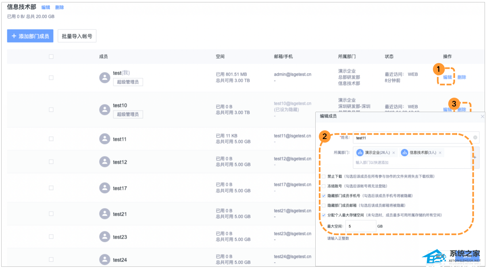Click the 批量导入帐号 button
Viewport: 487px width, 268px height.
77,36
